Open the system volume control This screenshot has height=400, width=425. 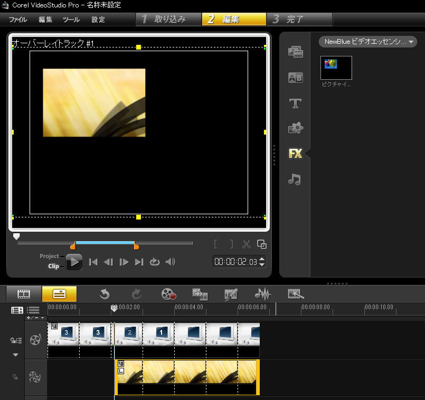click(x=170, y=262)
